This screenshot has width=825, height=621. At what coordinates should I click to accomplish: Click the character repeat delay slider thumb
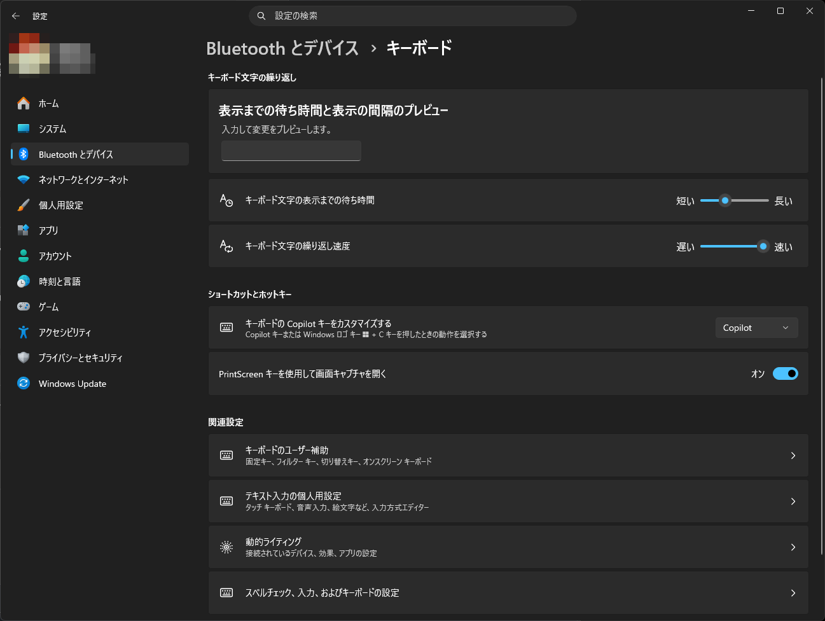point(724,200)
